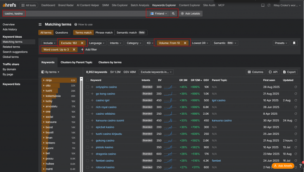Viewport: 304px width, 172px height.
Task: Check the go kong casino row checkbox
Action: (87, 94)
